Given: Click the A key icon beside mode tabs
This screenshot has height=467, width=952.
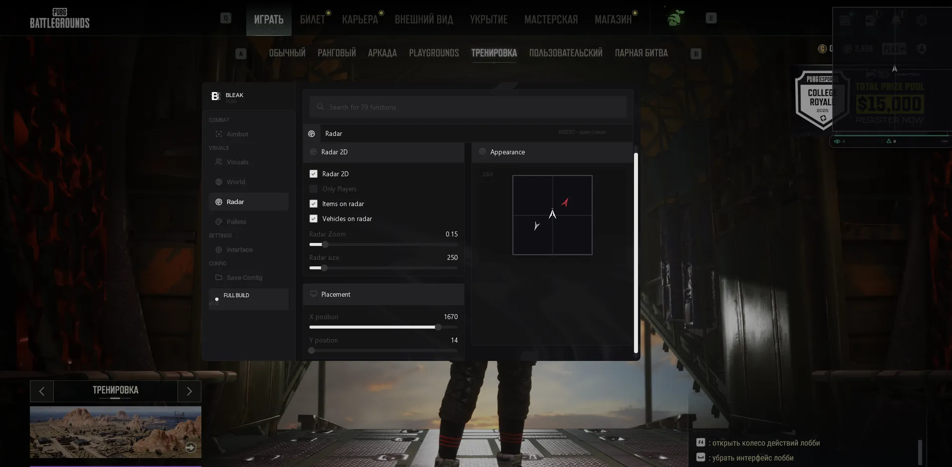Looking at the screenshot, I should (241, 54).
